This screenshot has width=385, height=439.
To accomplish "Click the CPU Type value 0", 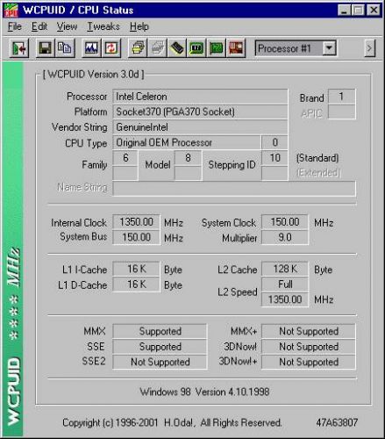I will coord(274,142).
